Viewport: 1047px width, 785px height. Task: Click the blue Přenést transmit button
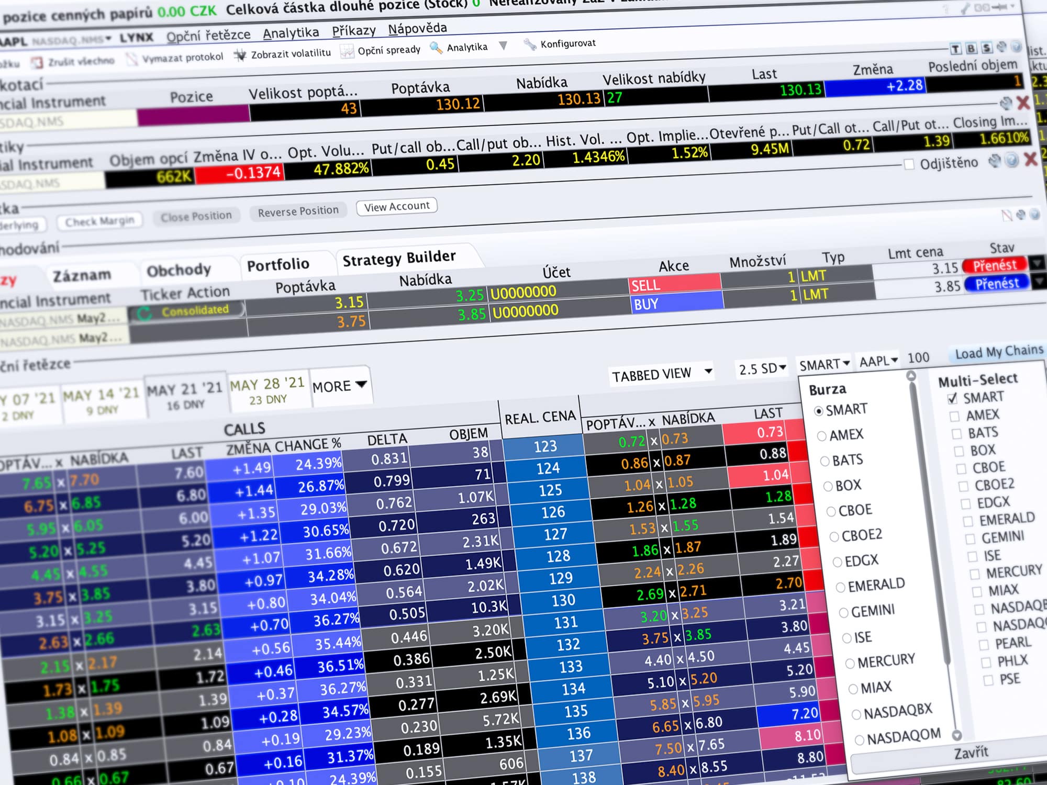(x=997, y=284)
